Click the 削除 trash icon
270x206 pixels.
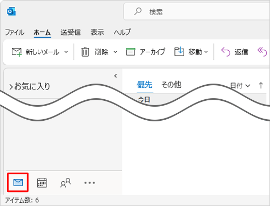pyautogui.click(x=85, y=52)
